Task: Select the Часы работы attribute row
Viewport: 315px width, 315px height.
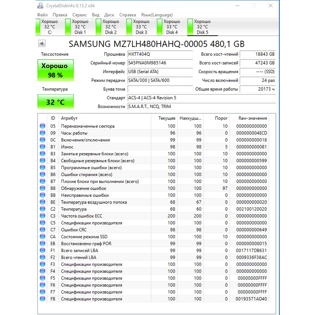Action: tap(153, 133)
